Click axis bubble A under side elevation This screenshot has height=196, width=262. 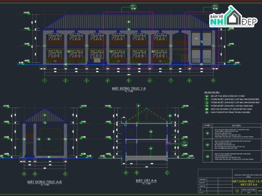[x=24, y=174]
